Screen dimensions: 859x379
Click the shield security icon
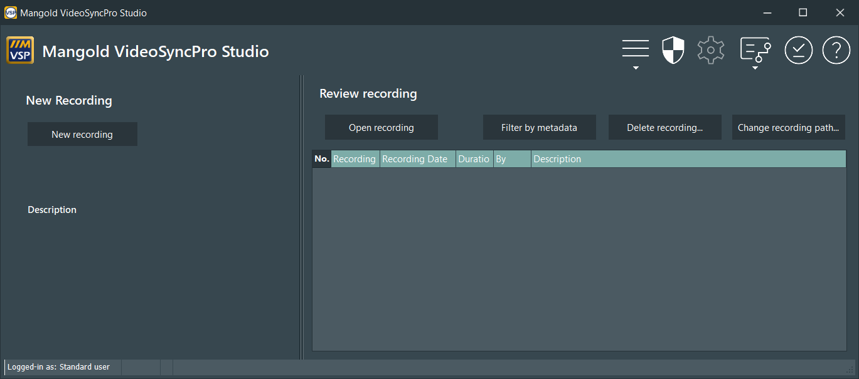[673, 50]
